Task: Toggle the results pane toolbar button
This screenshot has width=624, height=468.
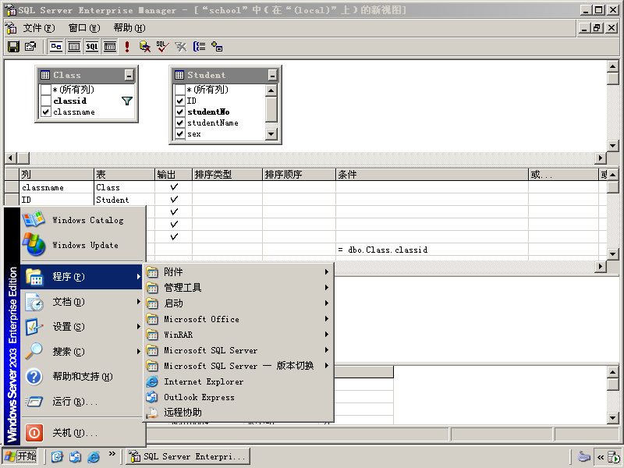Action: (110, 47)
